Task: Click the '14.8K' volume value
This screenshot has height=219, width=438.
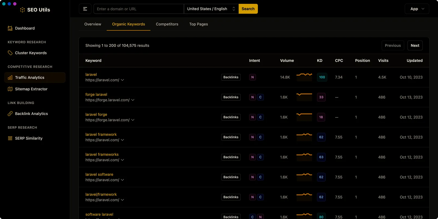Action: tap(285, 77)
